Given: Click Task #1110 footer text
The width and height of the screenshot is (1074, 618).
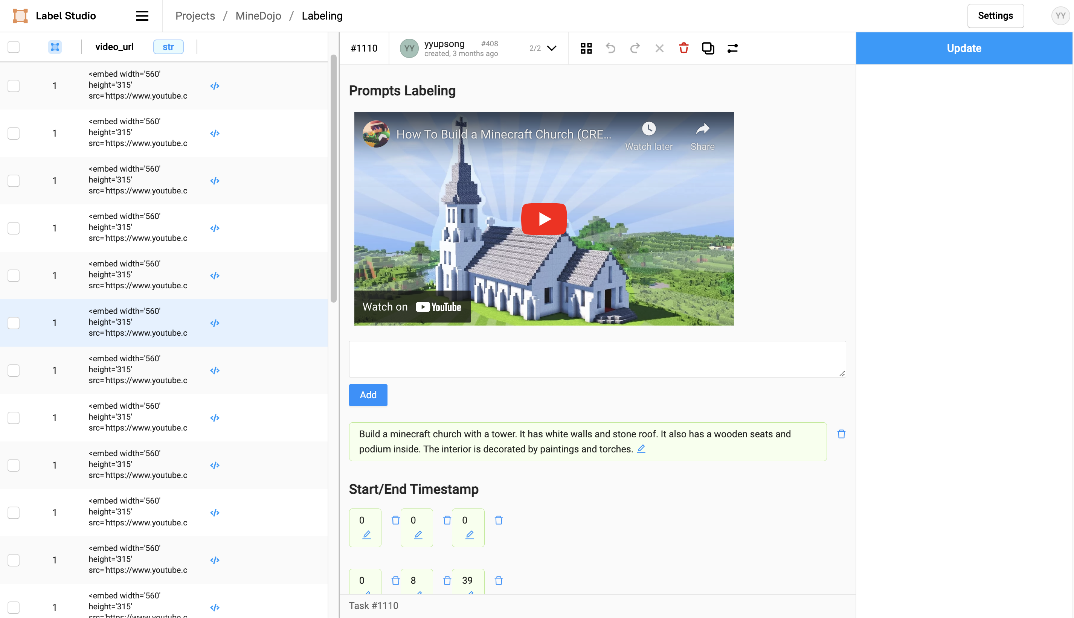Looking at the screenshot, I should click(x=373, y=605).
